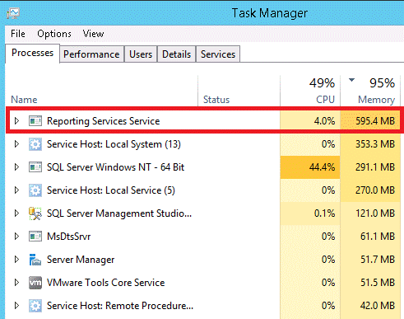404x319 pixels.
Task: Sort processes by the CPU column
Action: click(310, 91)
